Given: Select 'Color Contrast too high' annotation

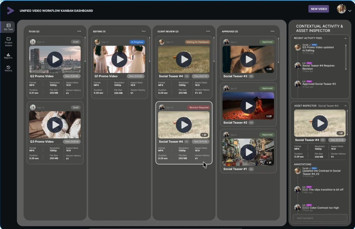Looking at the screenshot, I should coord(320,208).
